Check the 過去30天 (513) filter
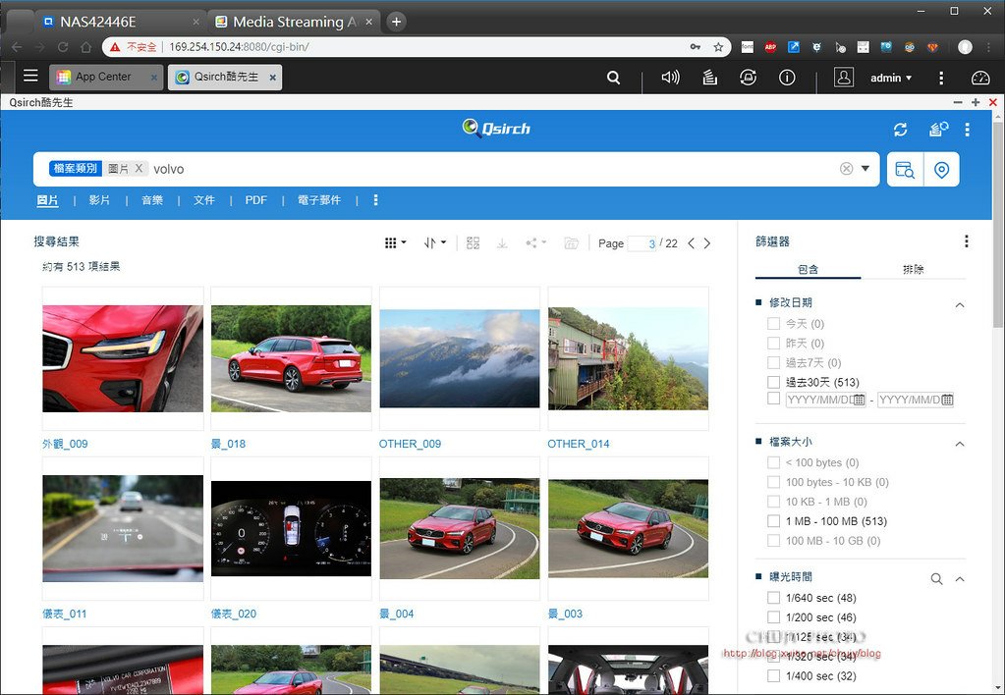This screenshot has width=1005, height=695. 773,382
